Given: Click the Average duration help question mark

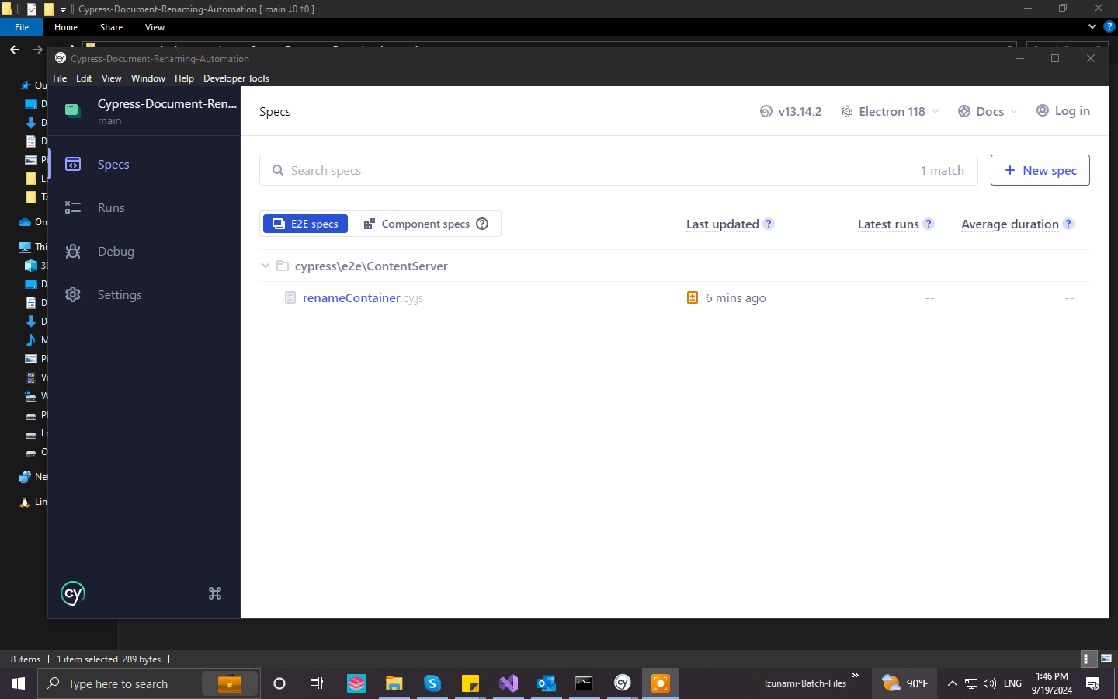Looking at the screenshot, I should (x=1068, y=224).
